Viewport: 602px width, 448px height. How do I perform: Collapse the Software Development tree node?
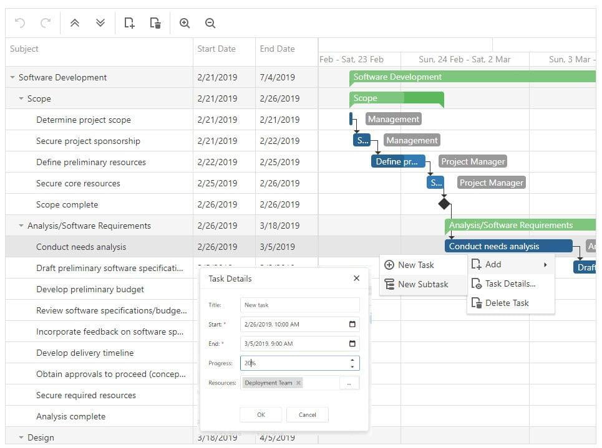[12, 78]
